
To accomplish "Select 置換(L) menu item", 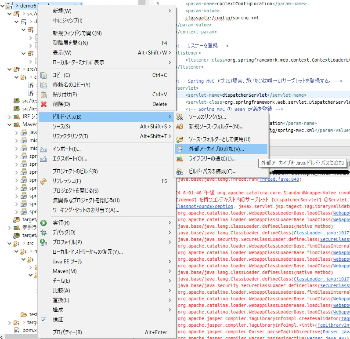I will coord(106,300).
